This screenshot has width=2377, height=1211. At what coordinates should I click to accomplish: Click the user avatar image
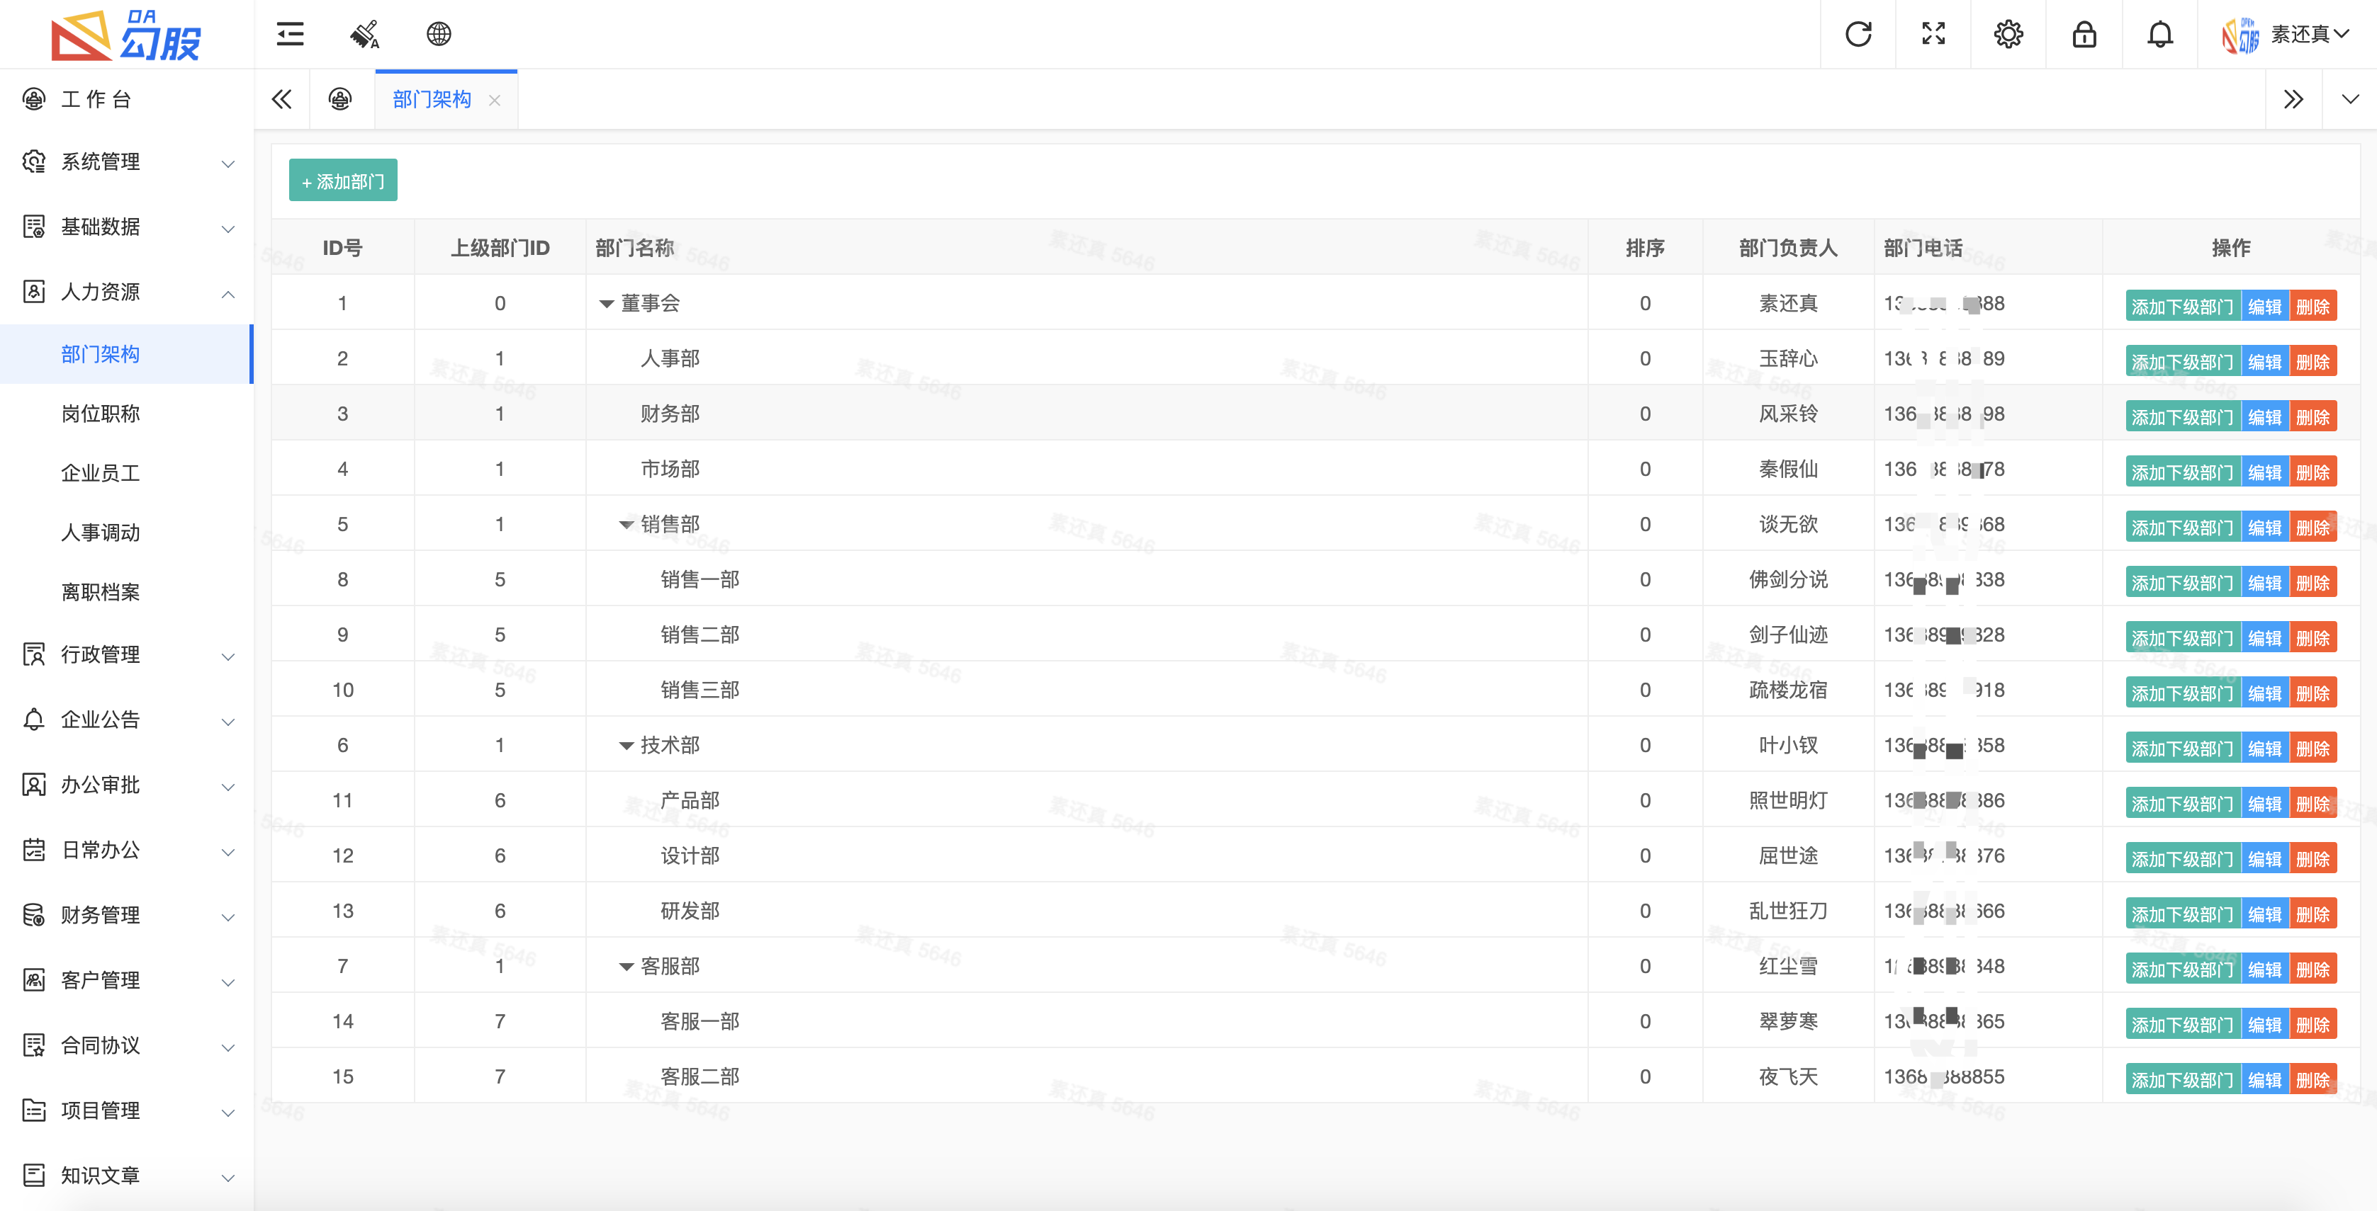[x=2240, y=35]
